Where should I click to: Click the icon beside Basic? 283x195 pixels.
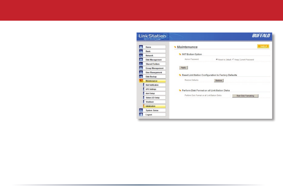141,51
